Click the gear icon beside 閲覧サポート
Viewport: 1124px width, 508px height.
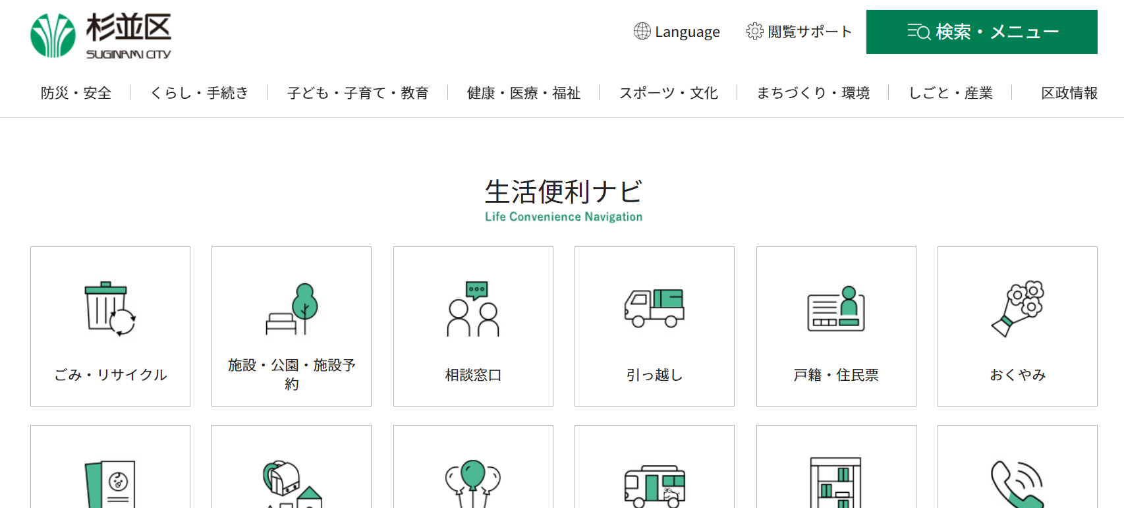pos(754,31)
